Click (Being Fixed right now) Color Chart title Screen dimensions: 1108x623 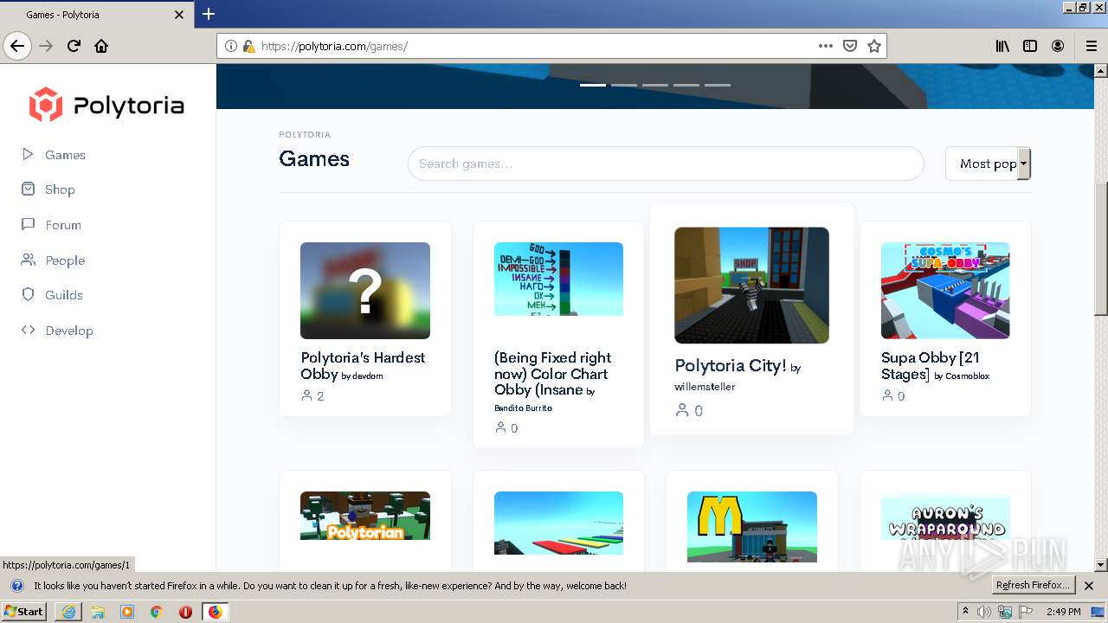(x=552, y=374)
